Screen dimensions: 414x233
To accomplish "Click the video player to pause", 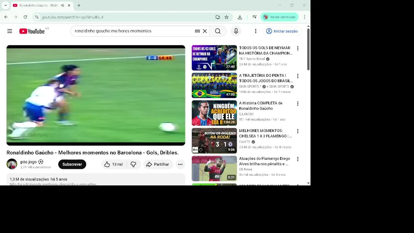I will [x=96, y=95].
